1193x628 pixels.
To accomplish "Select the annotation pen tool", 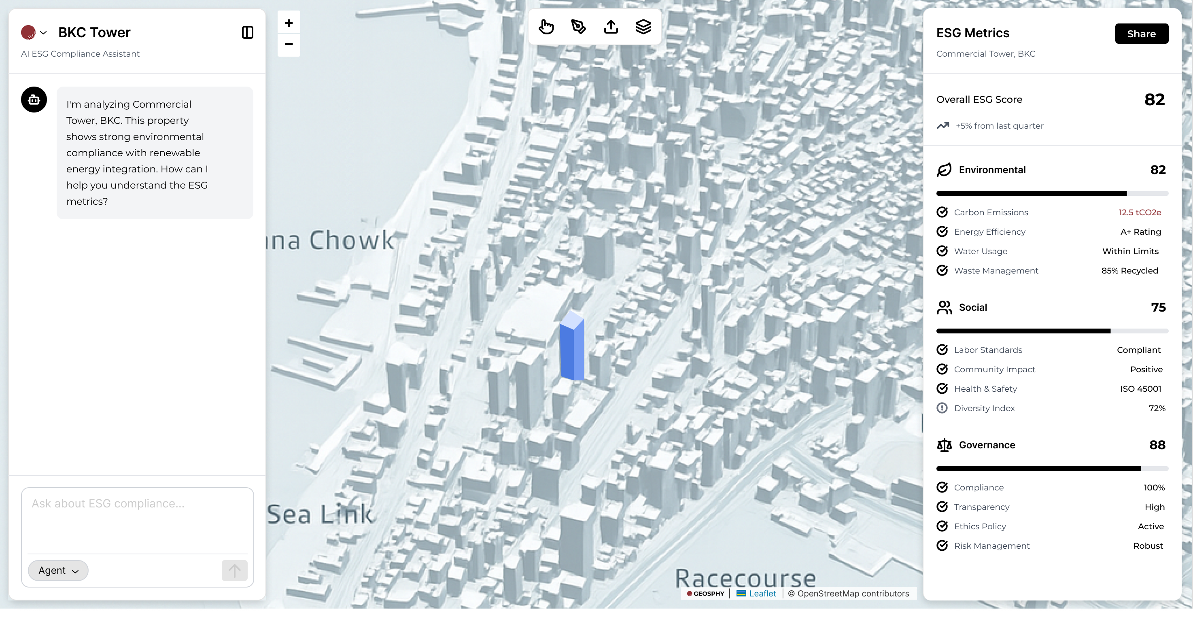I will click(x=578, y=27).
